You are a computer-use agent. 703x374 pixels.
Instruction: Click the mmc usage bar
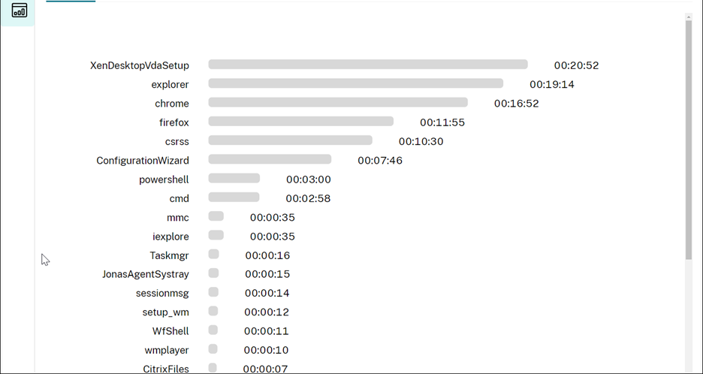tap(216, 216)
